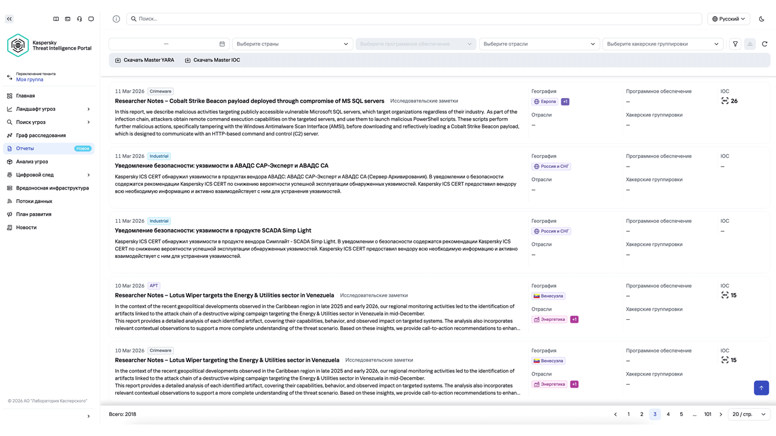
Task: Click the APT tag on 10 Mar report
Action: [154, 286]
